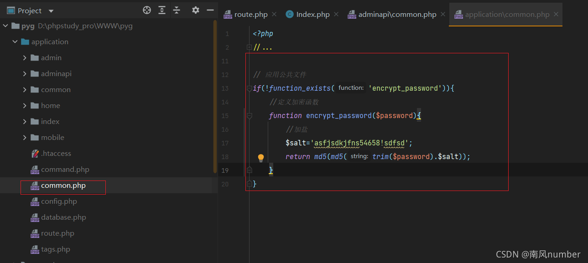This screenshot has height=263, width=588.
Task: Fold encrypt_password function at line 15
Action: click(x=249, y=116)
